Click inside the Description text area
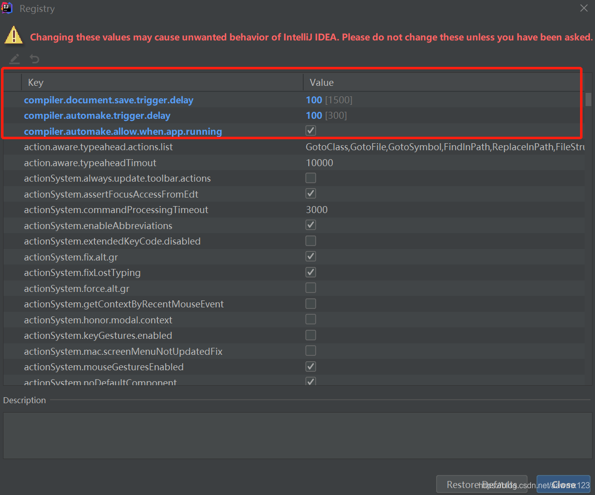The image size is (595, 495). [298, 436]
